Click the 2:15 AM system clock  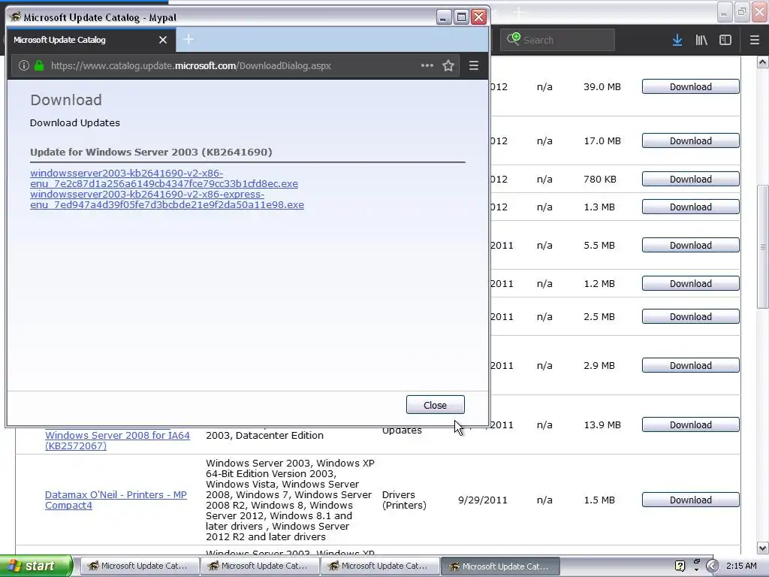(741, 566)
